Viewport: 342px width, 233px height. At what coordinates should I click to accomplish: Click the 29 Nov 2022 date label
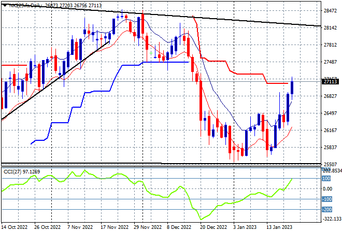(148, 227)
